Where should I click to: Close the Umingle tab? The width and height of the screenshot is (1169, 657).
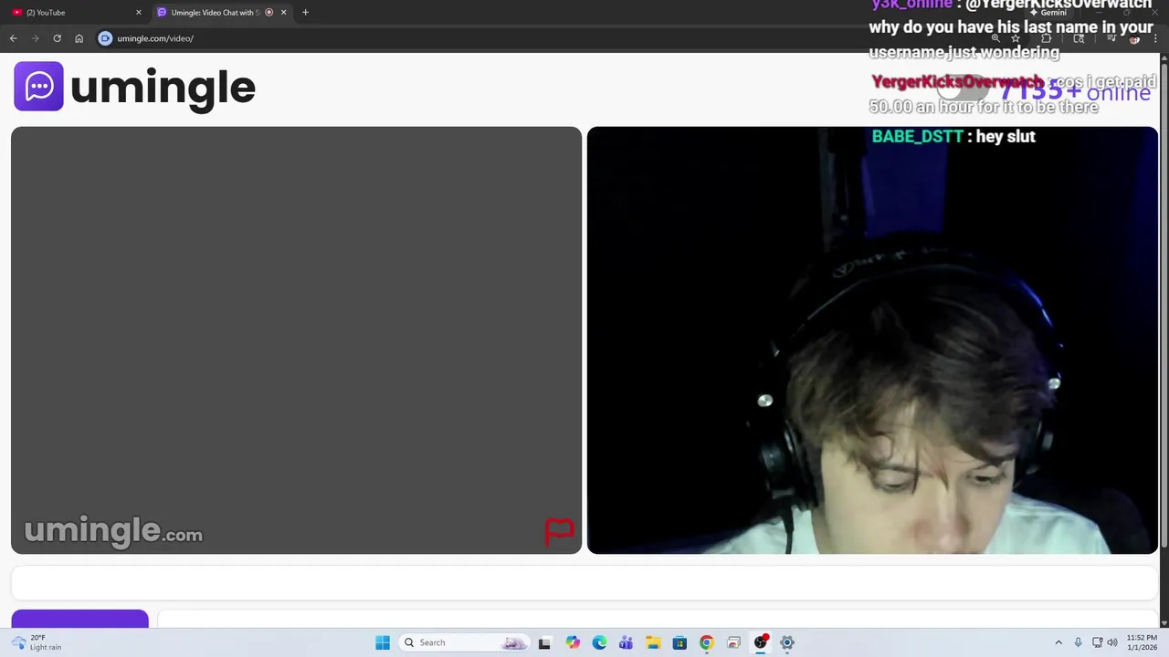[283, 13]
